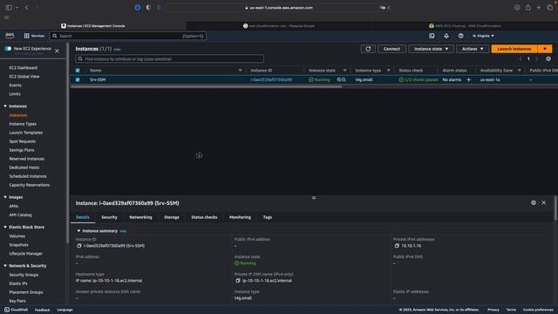
Task: Open the Instance state dropdown
Action: (x=431, y=49)
